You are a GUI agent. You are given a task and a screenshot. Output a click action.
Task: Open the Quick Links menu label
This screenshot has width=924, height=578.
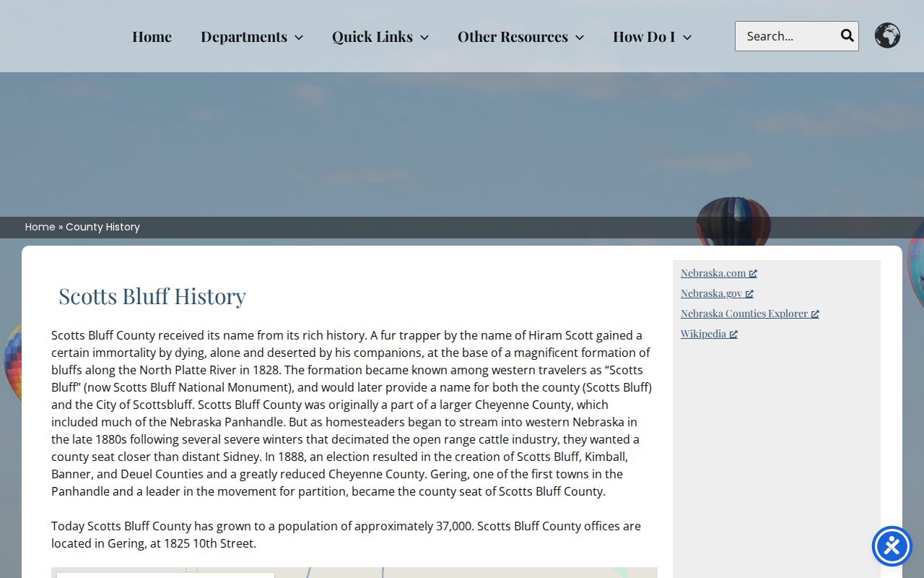(x=372, y=36)
